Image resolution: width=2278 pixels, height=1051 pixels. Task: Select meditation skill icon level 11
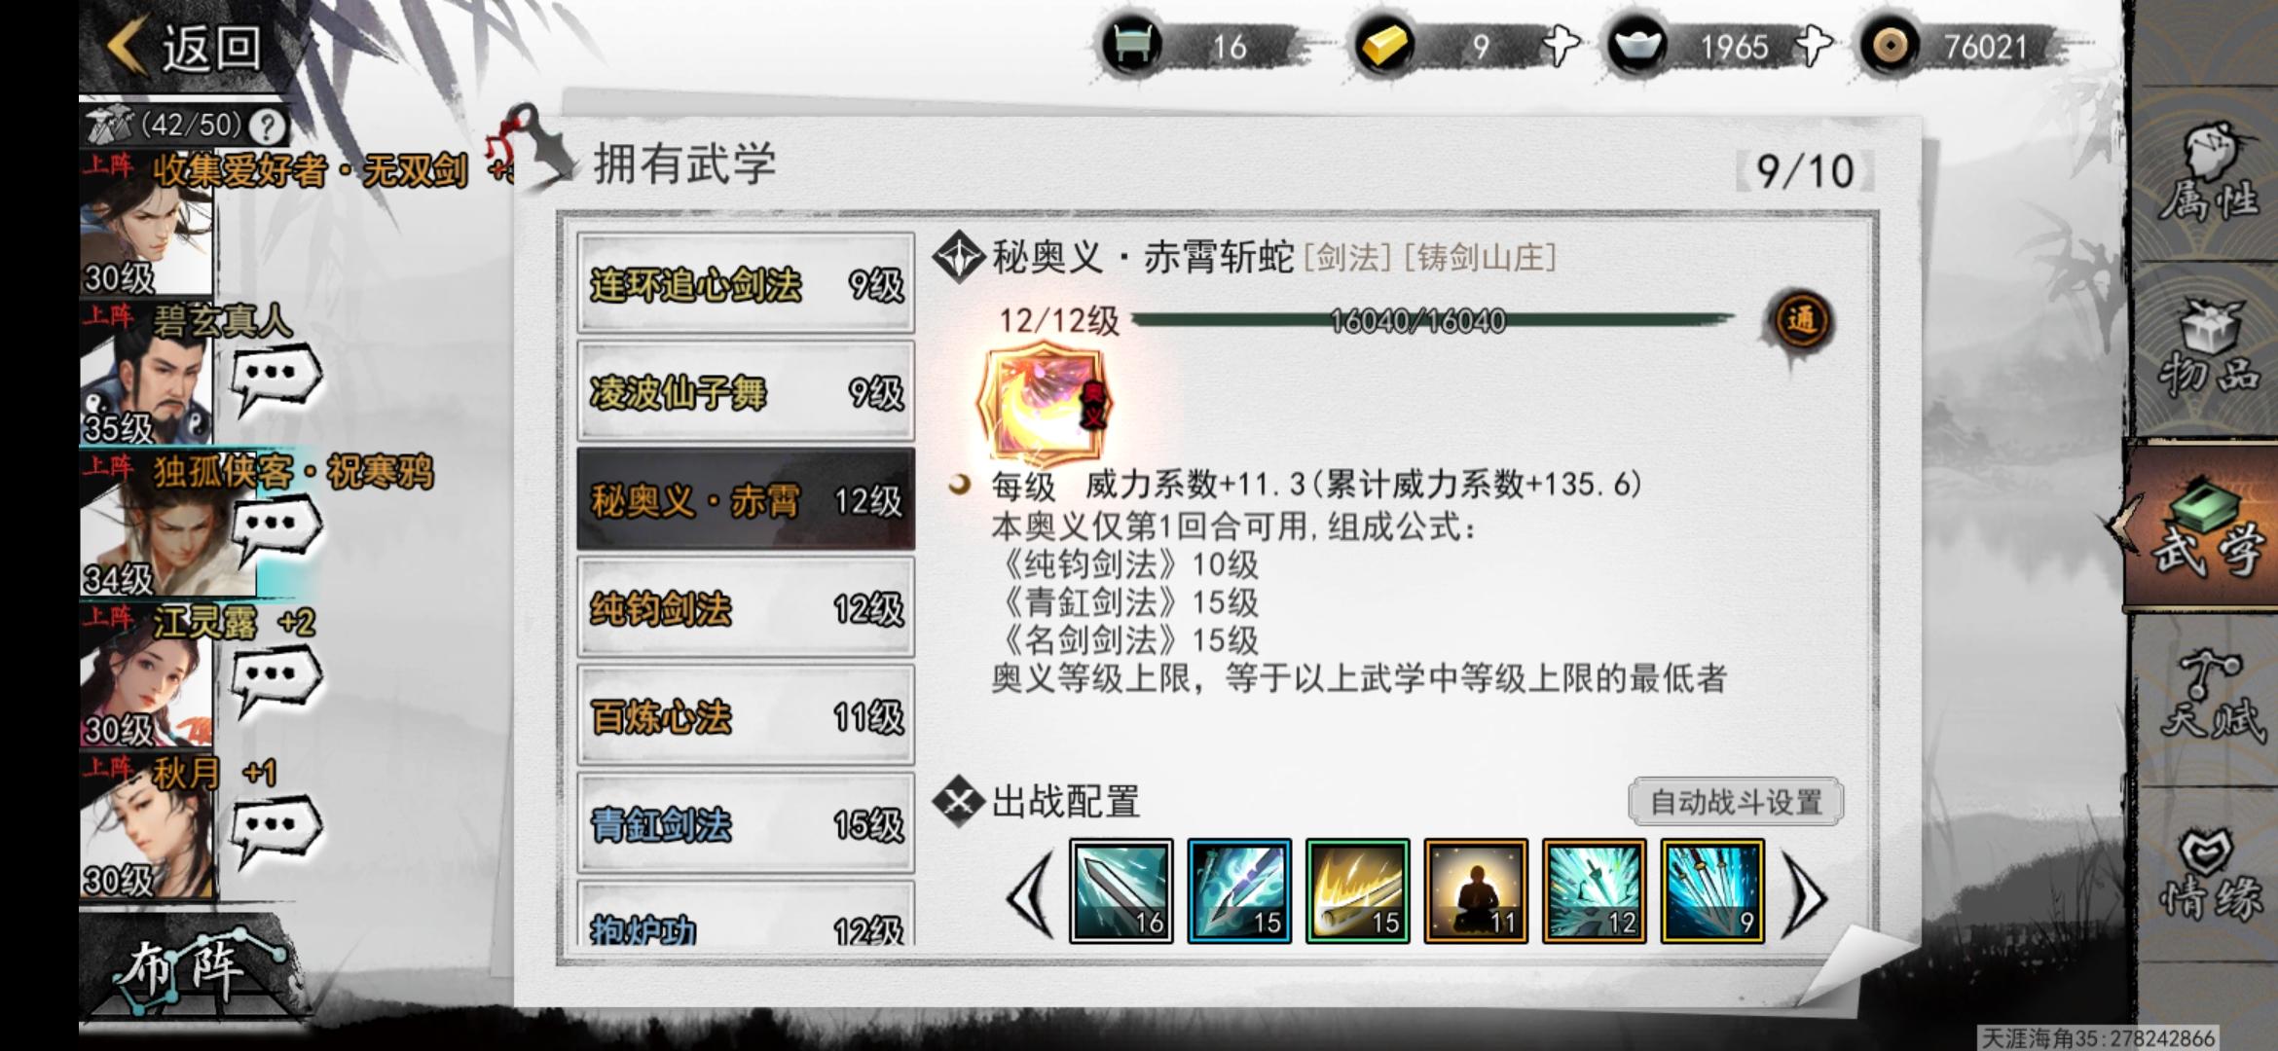click(x=1475, y=891)
